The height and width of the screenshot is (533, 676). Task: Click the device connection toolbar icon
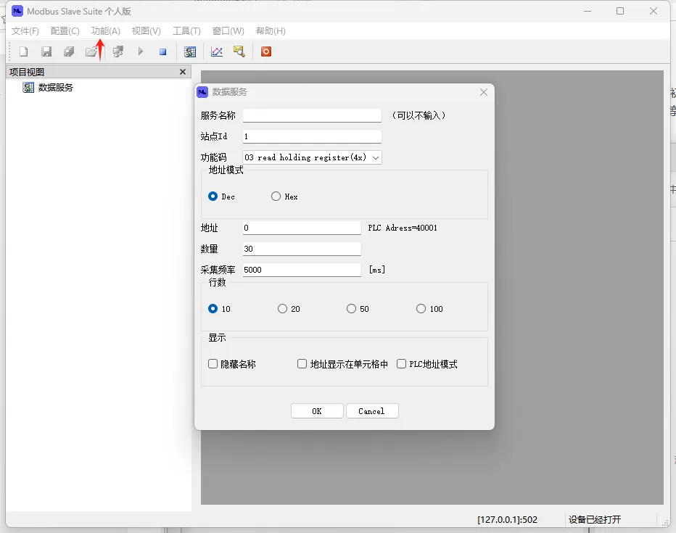118,51
